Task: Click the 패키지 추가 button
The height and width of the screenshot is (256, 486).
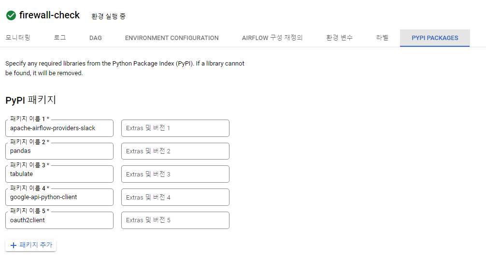Action: pyautogui.click(x=31, y=245)
